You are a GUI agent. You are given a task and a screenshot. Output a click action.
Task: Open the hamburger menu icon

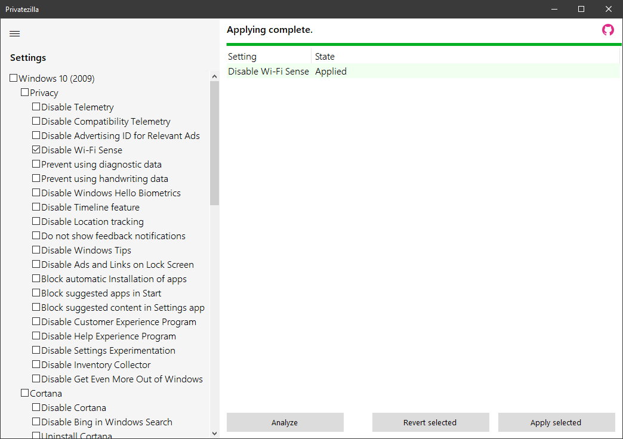click(x=15, y=33)
